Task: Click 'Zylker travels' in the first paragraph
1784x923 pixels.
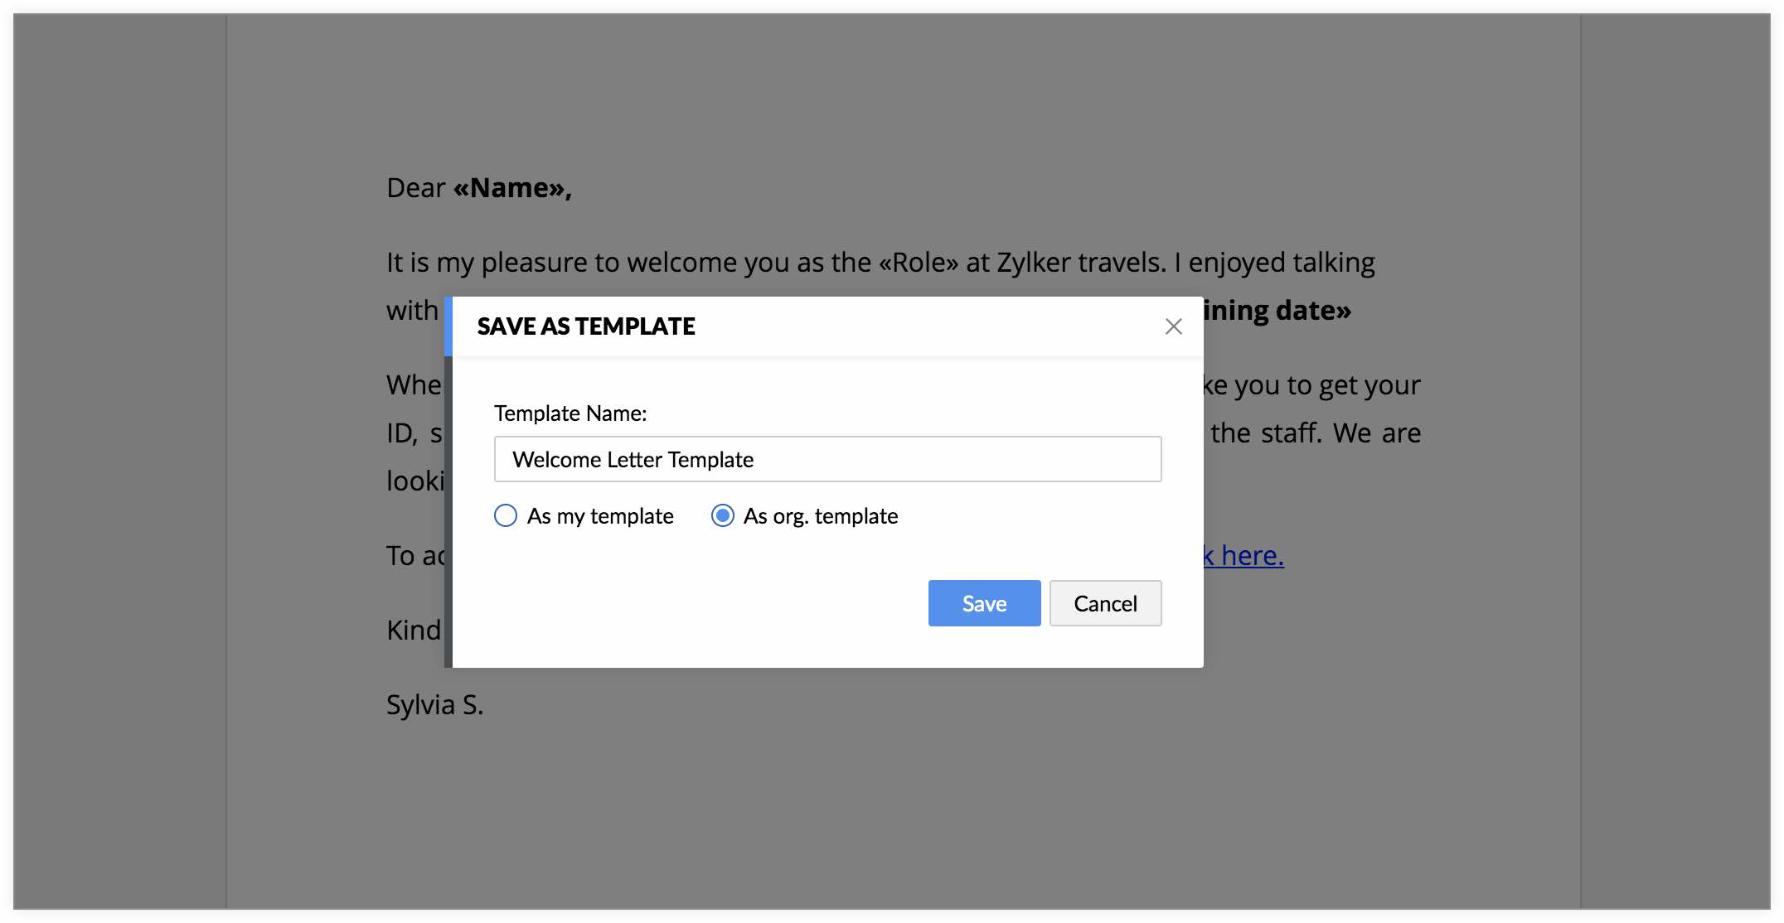Action: (x=1081, y=263)
